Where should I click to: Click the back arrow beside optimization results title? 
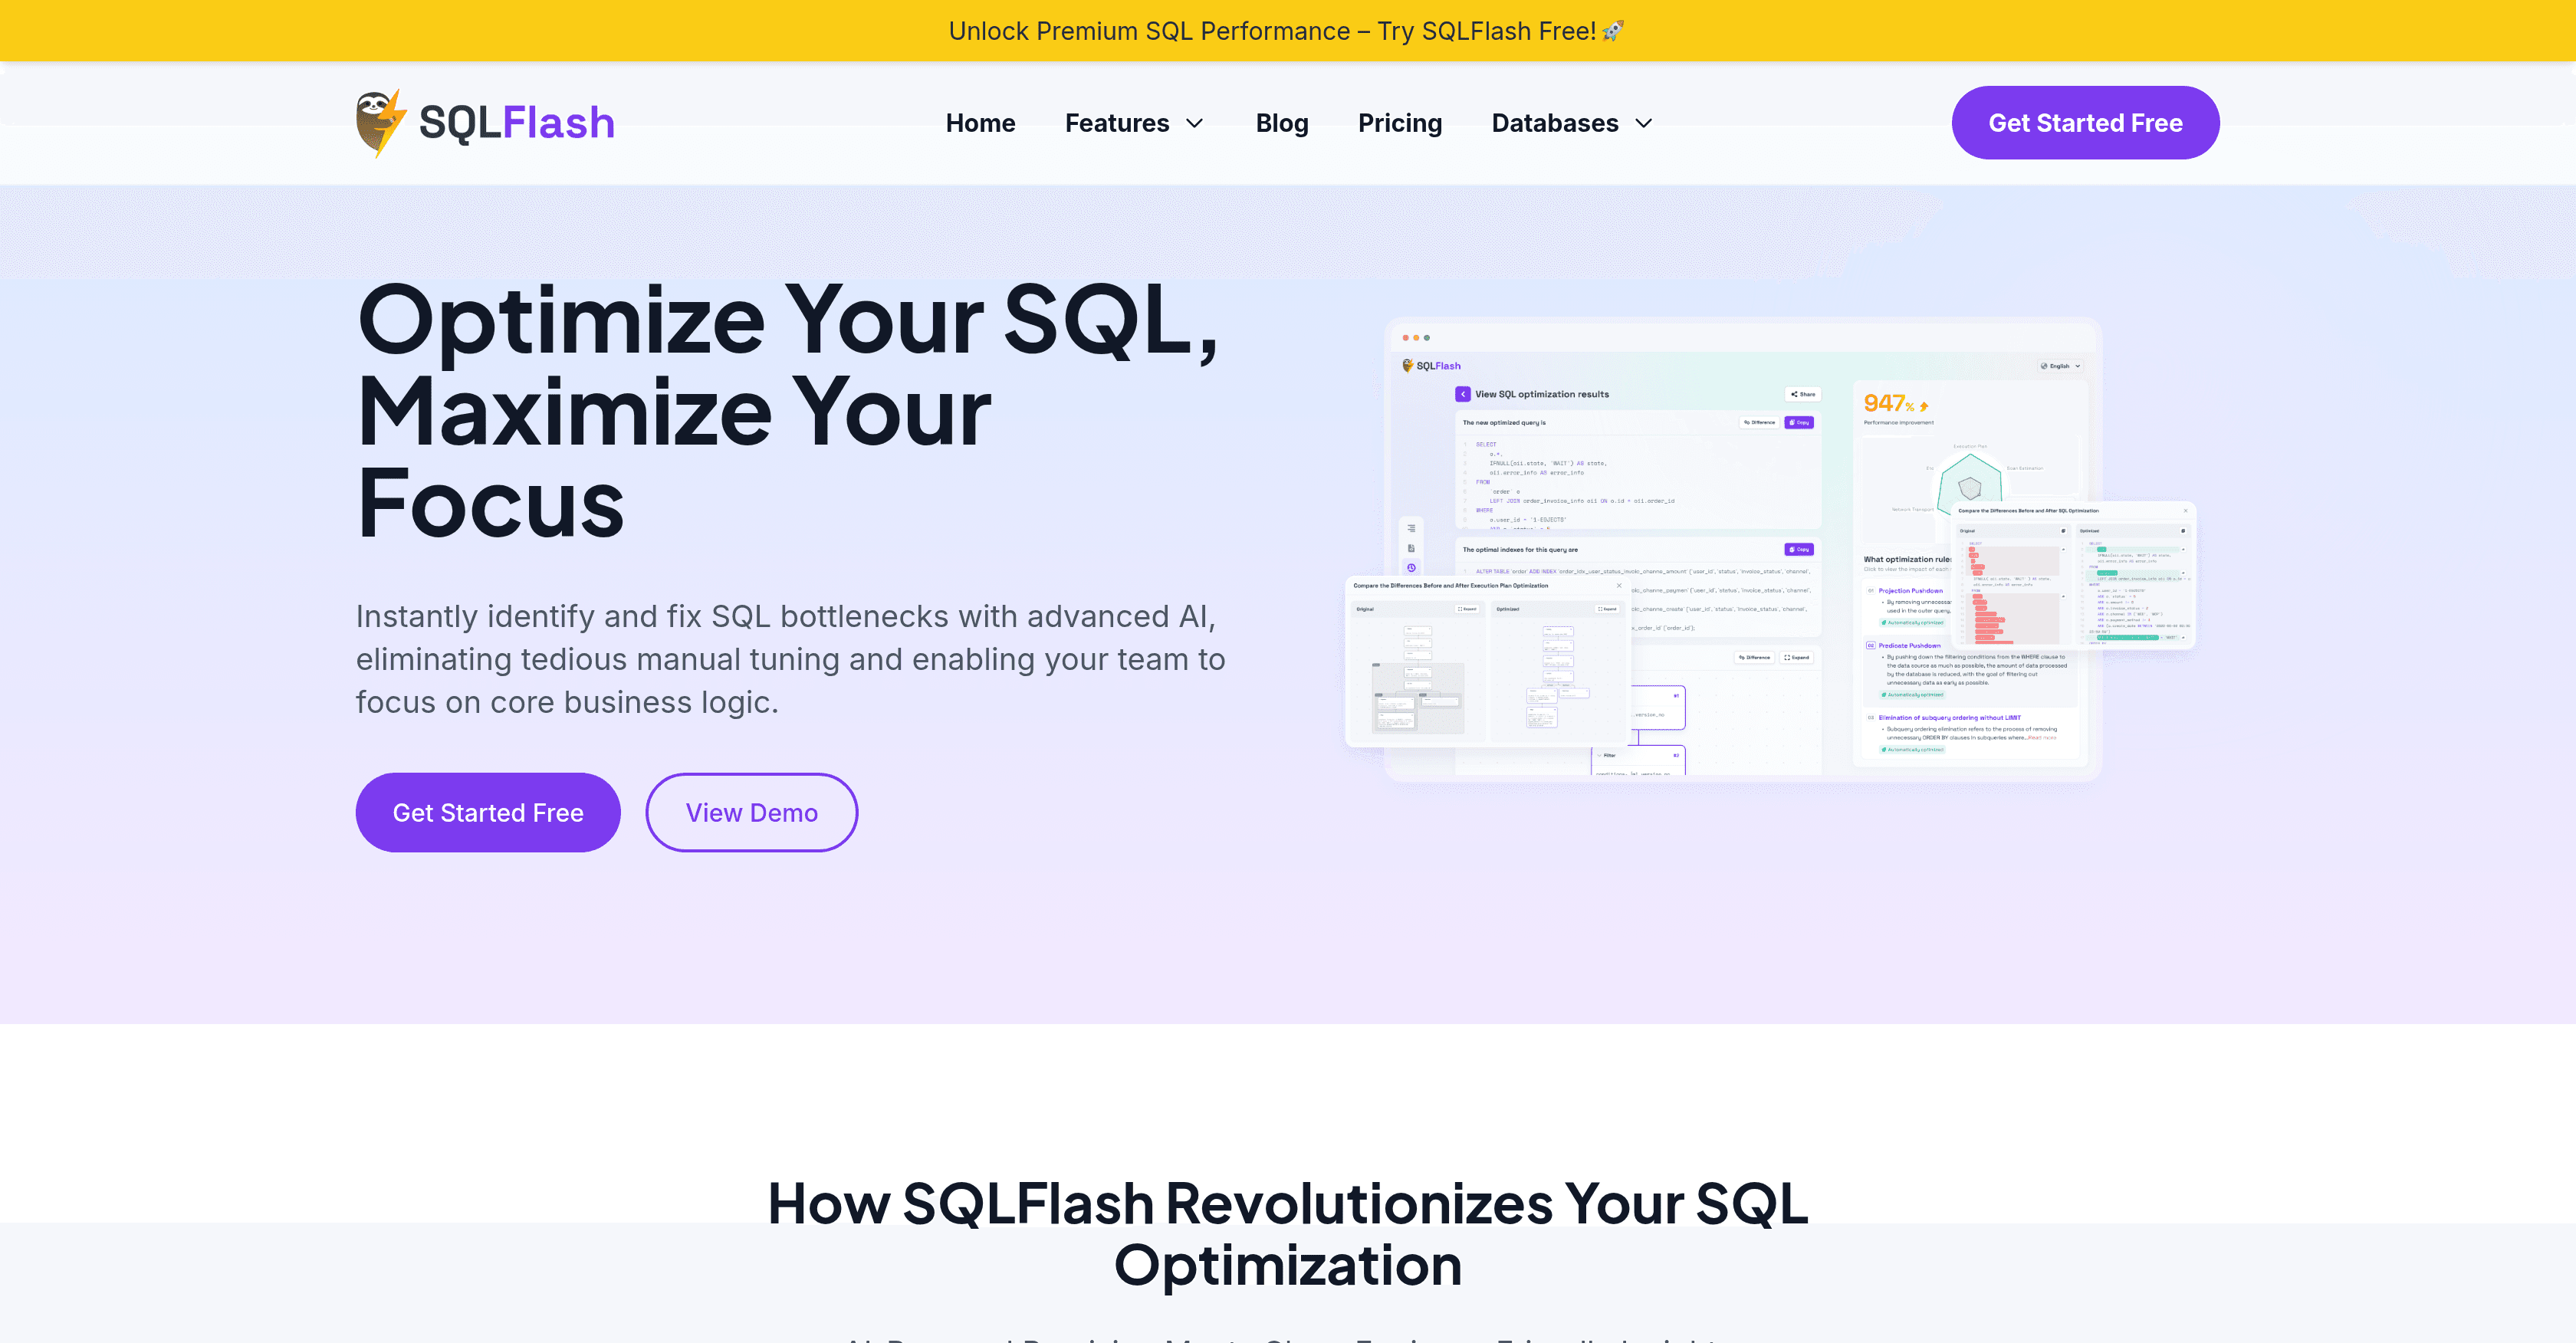1463,394
